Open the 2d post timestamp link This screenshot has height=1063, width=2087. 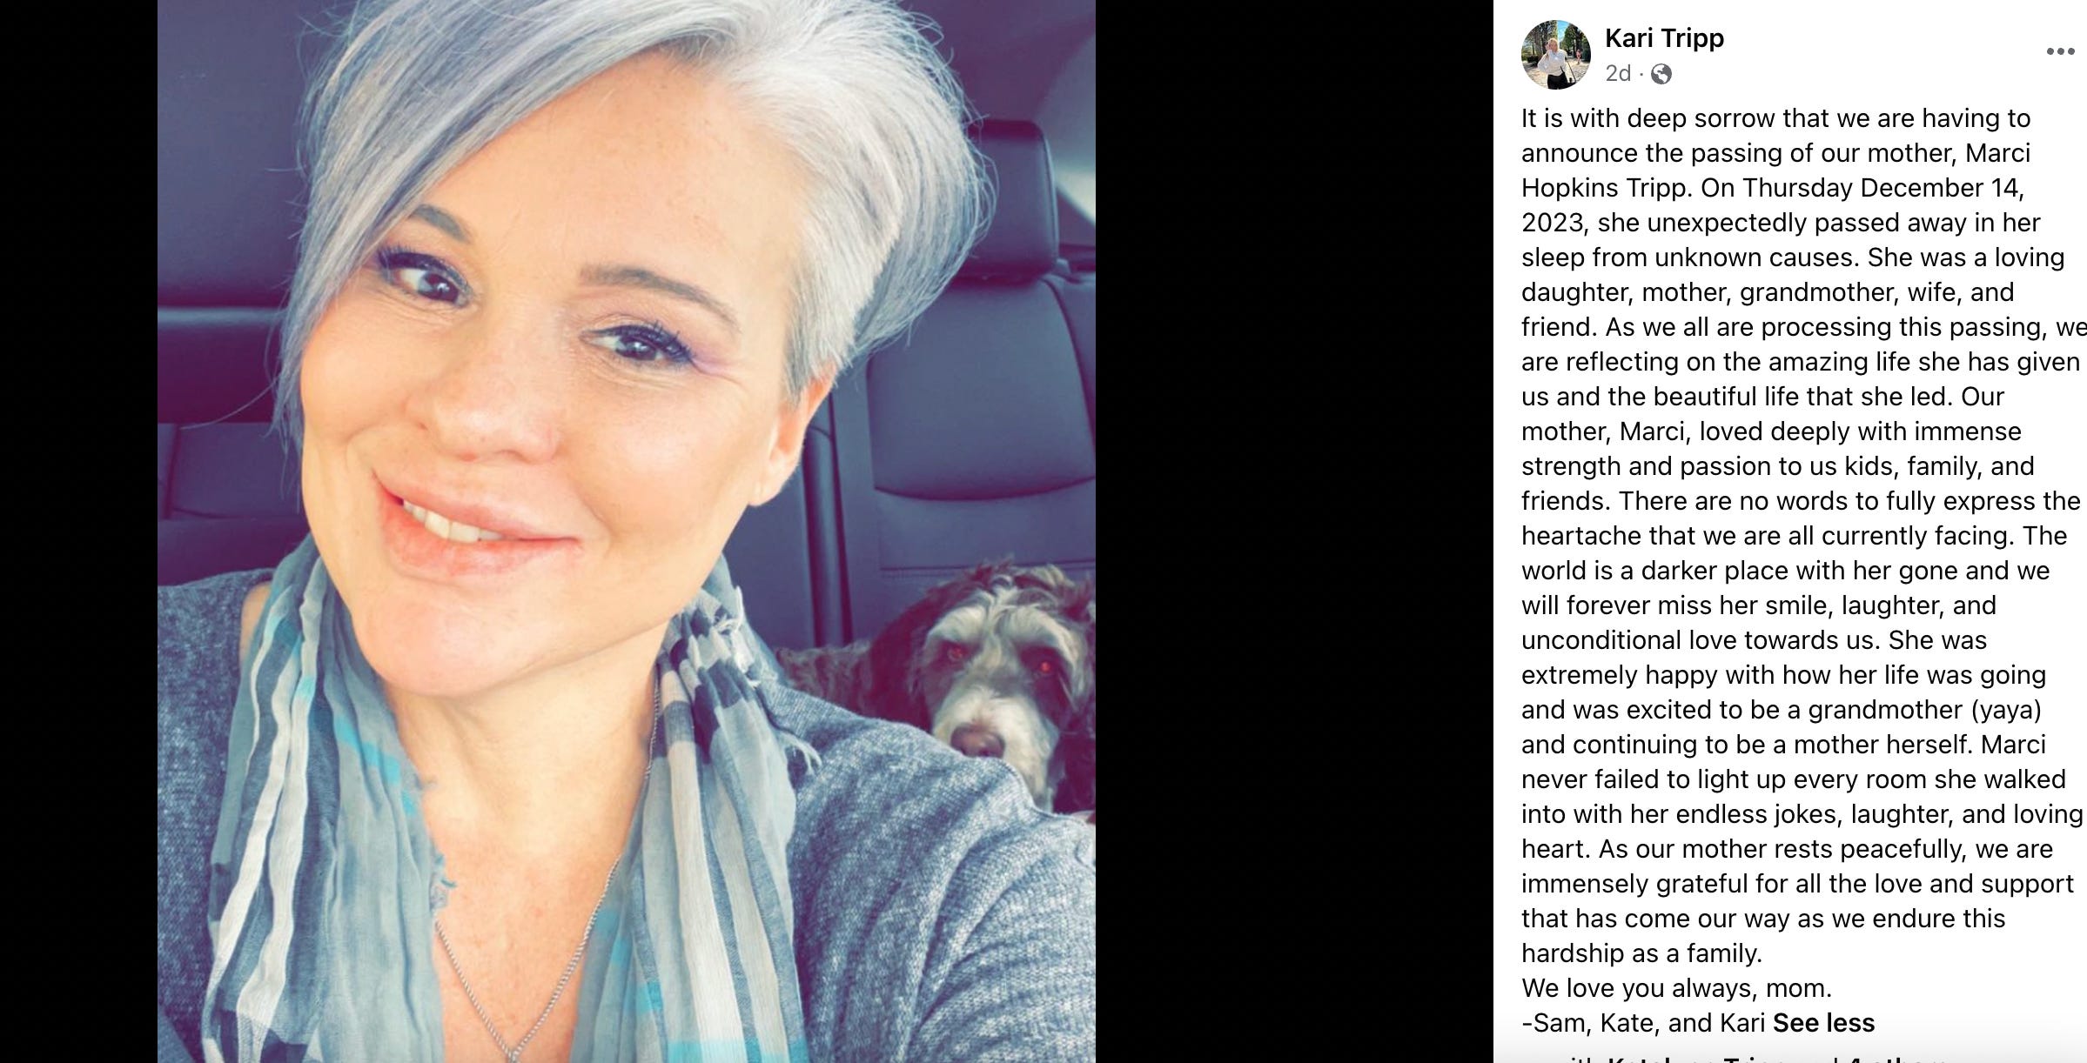click(1618, 74)
